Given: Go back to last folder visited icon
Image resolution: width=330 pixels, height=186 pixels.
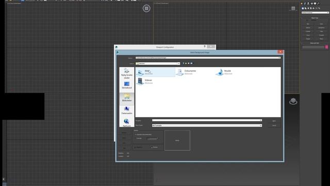Looking at the screenshot, I should pos(184,63).
